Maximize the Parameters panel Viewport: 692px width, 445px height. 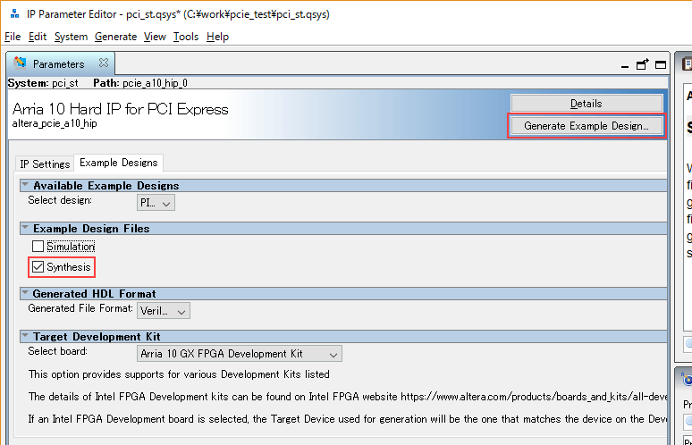tap(661, 65)
